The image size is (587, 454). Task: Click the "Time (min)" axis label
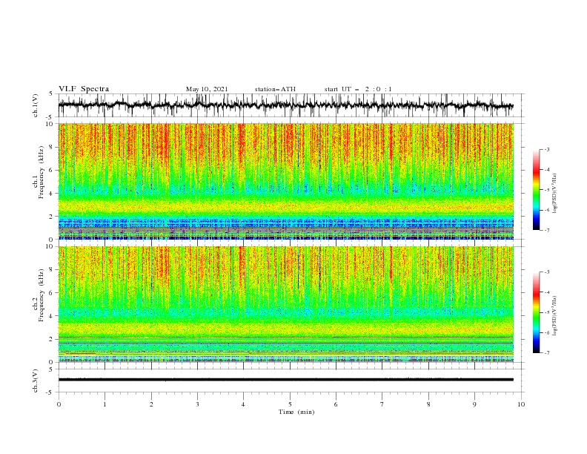click(296, 412)
